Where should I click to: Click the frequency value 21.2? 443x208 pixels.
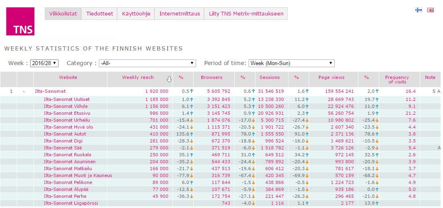click(410, 113)
